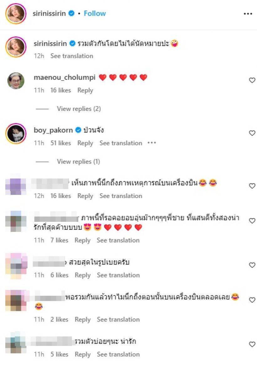This screenshot has width=257, height=366.
Task: Open boy_pakorn's profile avatar
Action: tap(16, 133)
